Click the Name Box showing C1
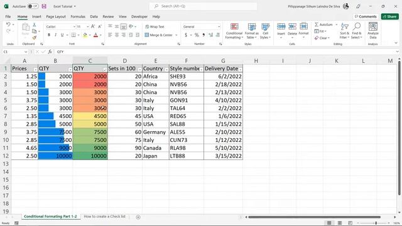 point(15,51)
